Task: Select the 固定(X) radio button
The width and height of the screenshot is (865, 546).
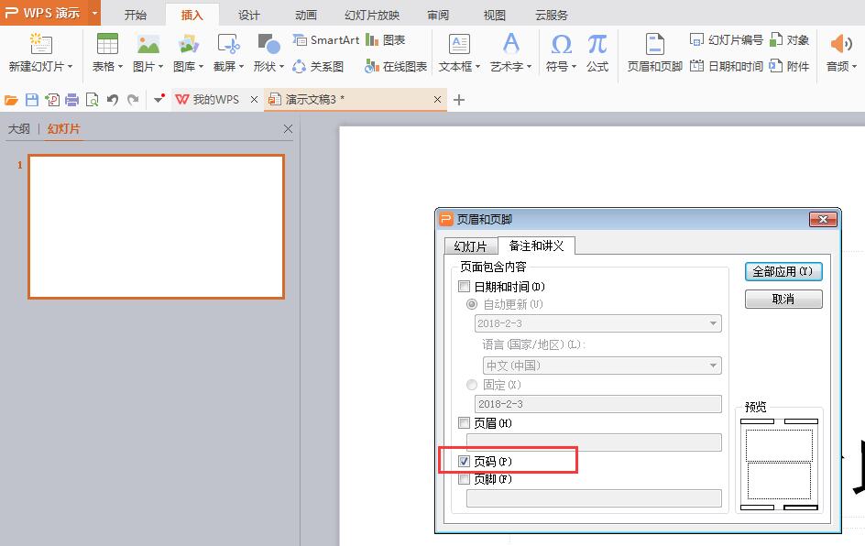Action: click(x=472, y=385)
